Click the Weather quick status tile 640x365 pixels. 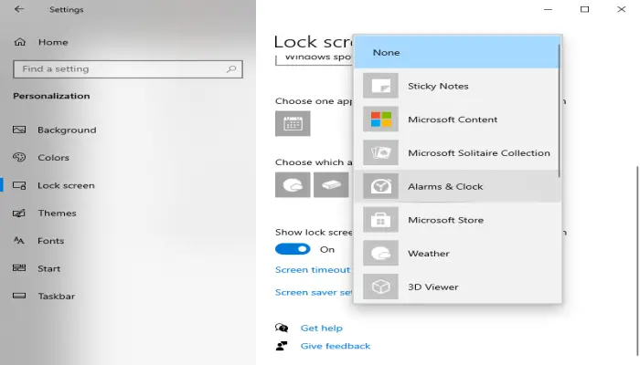293,184
